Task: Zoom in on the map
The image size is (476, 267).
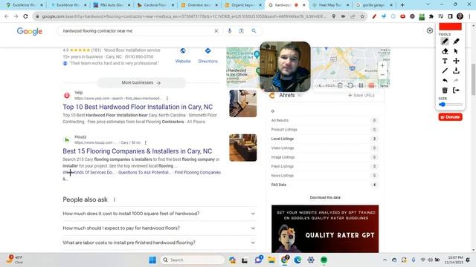Action: coord(382,66)
